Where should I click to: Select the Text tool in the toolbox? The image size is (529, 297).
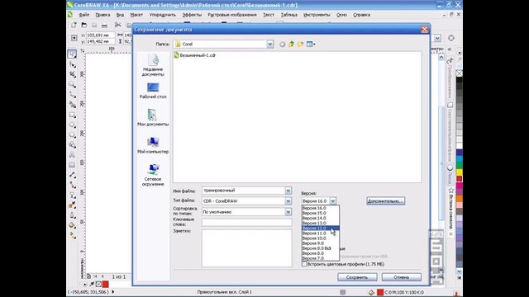pyautogui.click(x=72, y=155)
